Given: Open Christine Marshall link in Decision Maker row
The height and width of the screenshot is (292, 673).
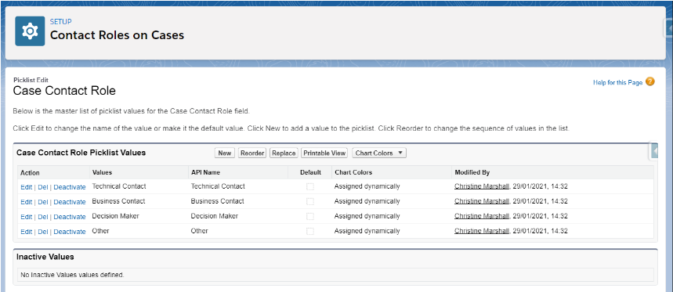Looking at the screenshot, I should (482, 216).
